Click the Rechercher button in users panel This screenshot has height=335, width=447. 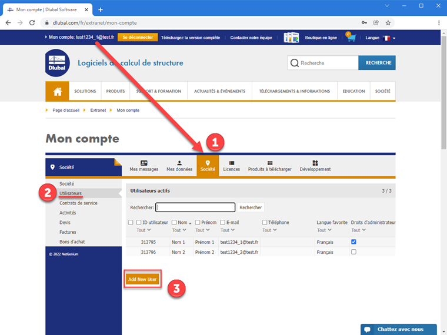coord(251,207)
